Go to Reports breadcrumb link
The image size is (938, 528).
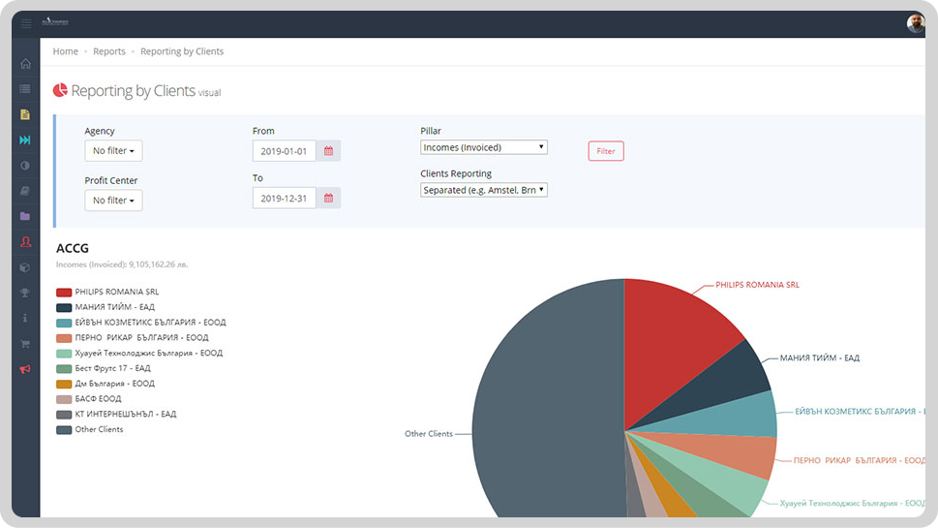(108, 51)
